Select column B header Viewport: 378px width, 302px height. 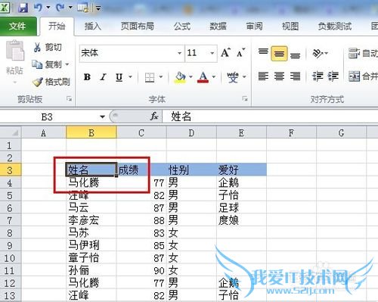[x=91, y=132]
